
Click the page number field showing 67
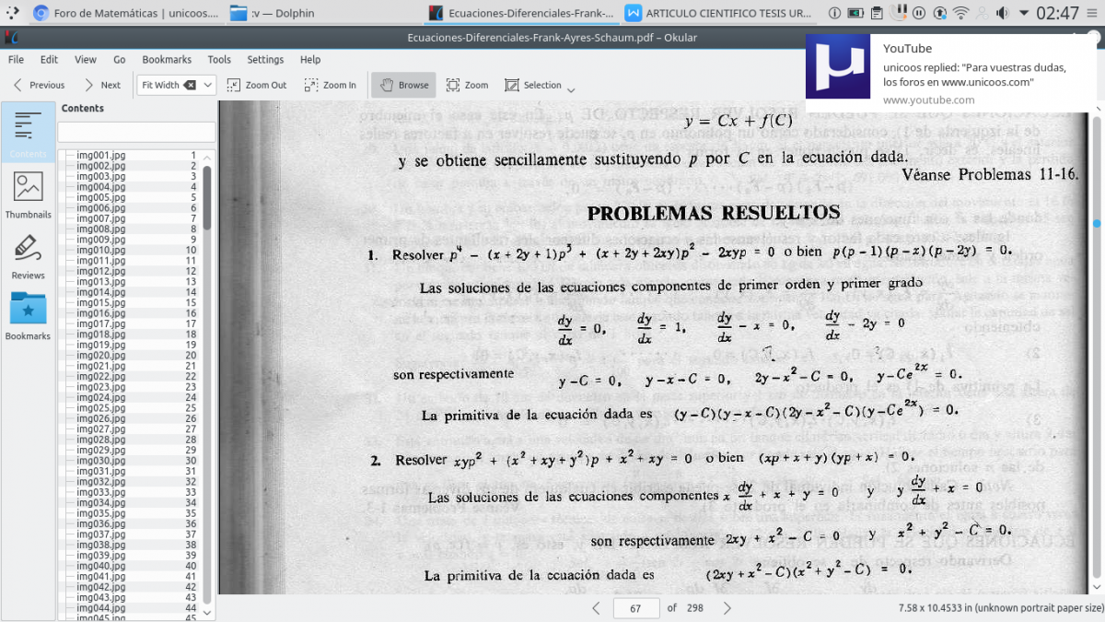pos(635,608)
